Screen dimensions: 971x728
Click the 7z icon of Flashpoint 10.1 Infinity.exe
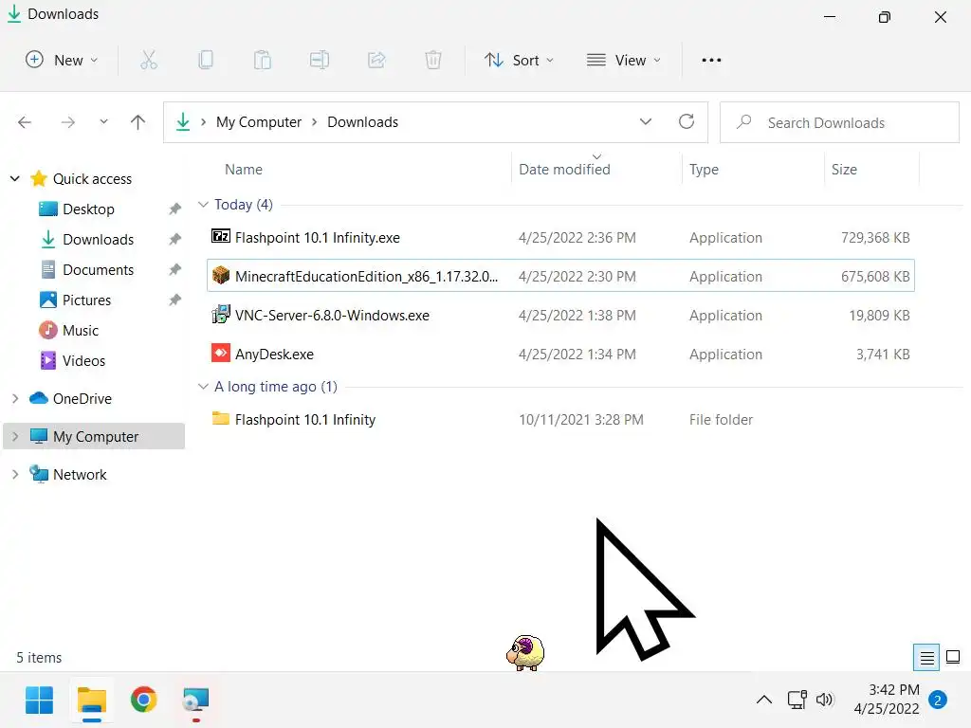221,236
